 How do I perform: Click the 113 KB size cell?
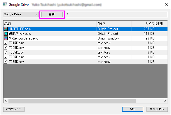(143, 34)
